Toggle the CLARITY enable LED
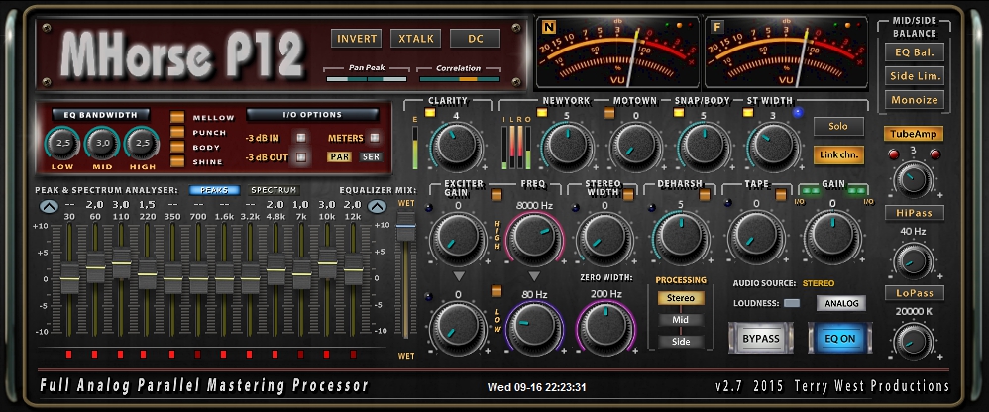The image size is (989, 412). (430, 113)
